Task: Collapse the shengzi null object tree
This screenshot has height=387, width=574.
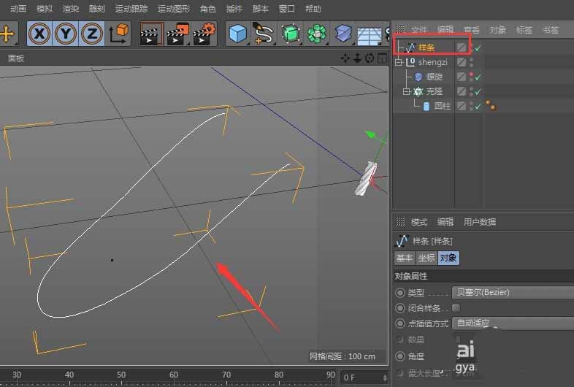Action: pyautogui.click(x=399, y=62)
